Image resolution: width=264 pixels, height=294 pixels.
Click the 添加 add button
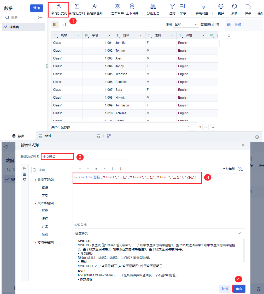(x=36, y=8)
